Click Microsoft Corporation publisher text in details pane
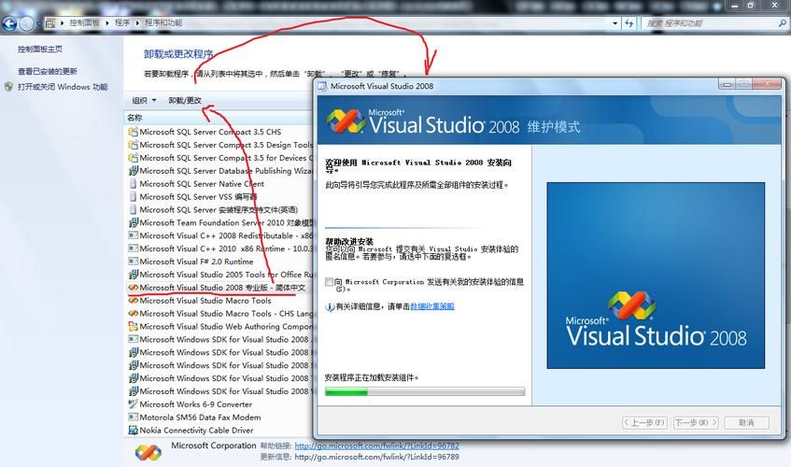The height and width of the screenshot is (467, 791). tap(214, 446)
